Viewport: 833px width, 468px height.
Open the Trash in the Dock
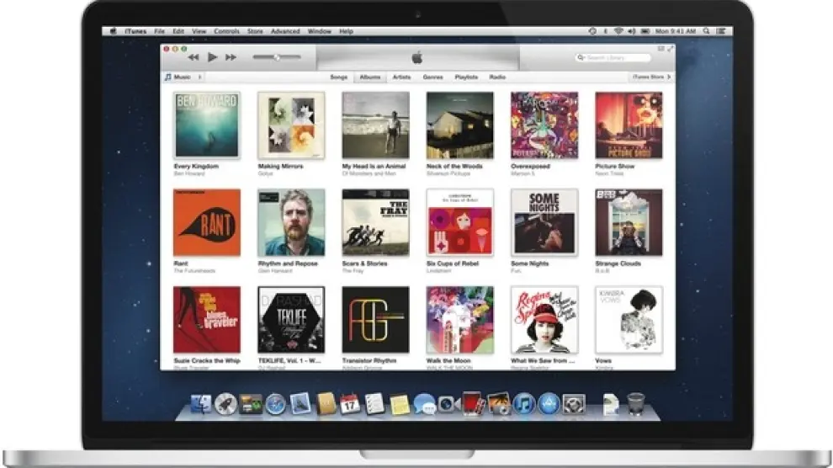(x=636, y=404)
